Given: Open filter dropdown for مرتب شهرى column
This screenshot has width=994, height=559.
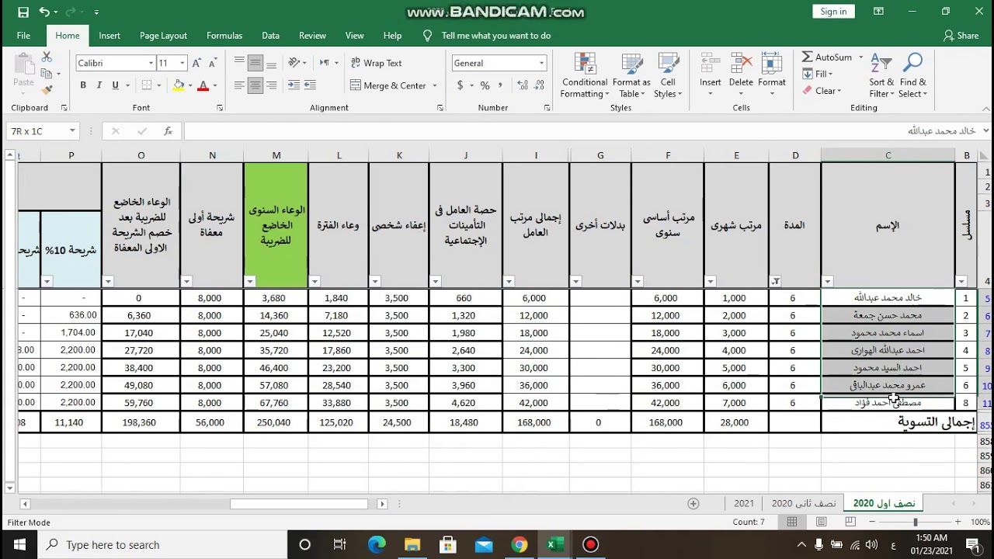Looking at the screenshot, I should [x=711, y=282].
